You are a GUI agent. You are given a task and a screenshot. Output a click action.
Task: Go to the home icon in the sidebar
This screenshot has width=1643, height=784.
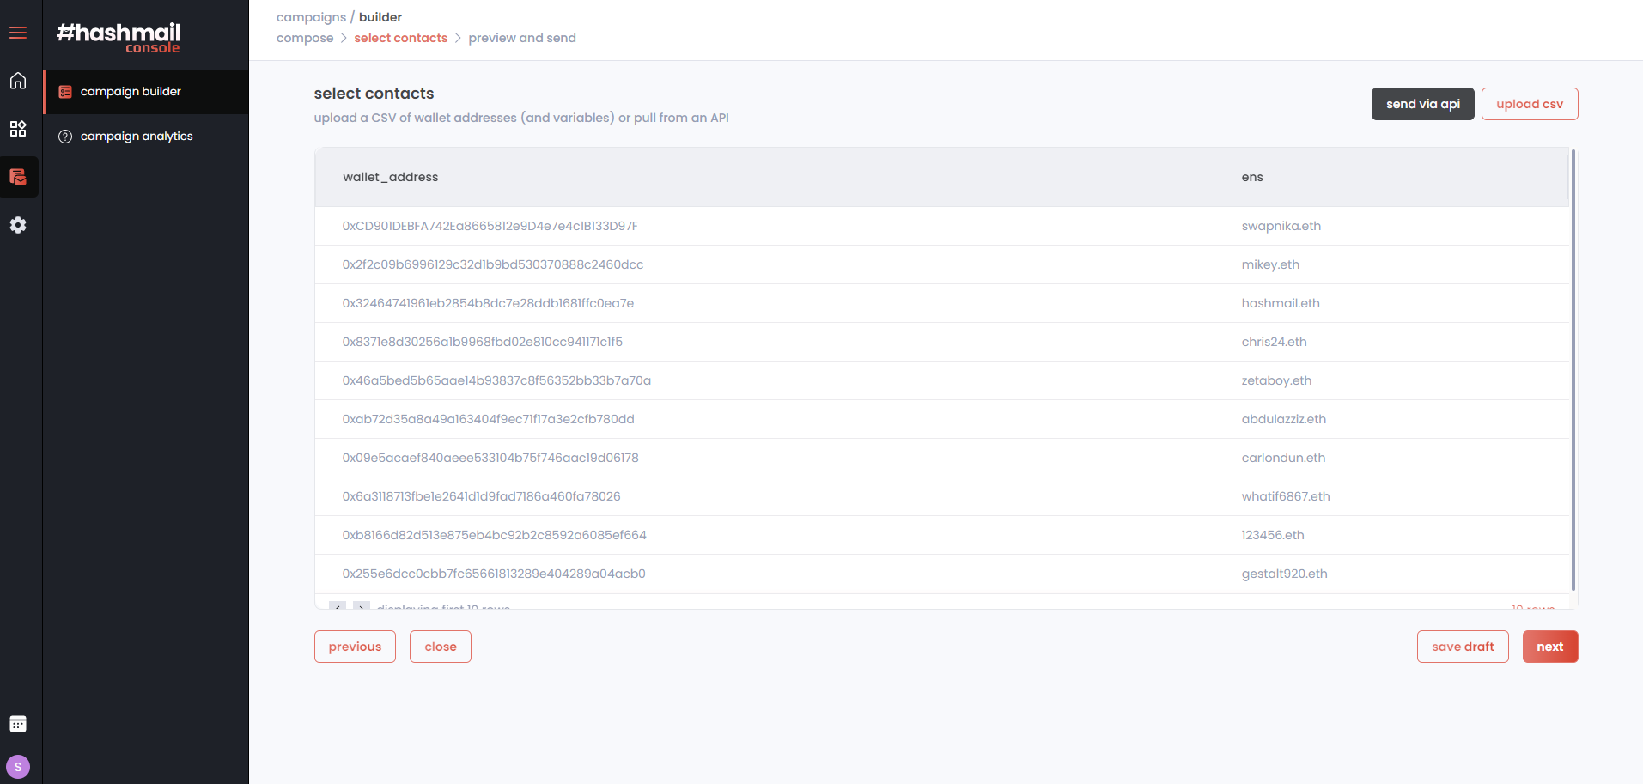[x=18, y=81]
